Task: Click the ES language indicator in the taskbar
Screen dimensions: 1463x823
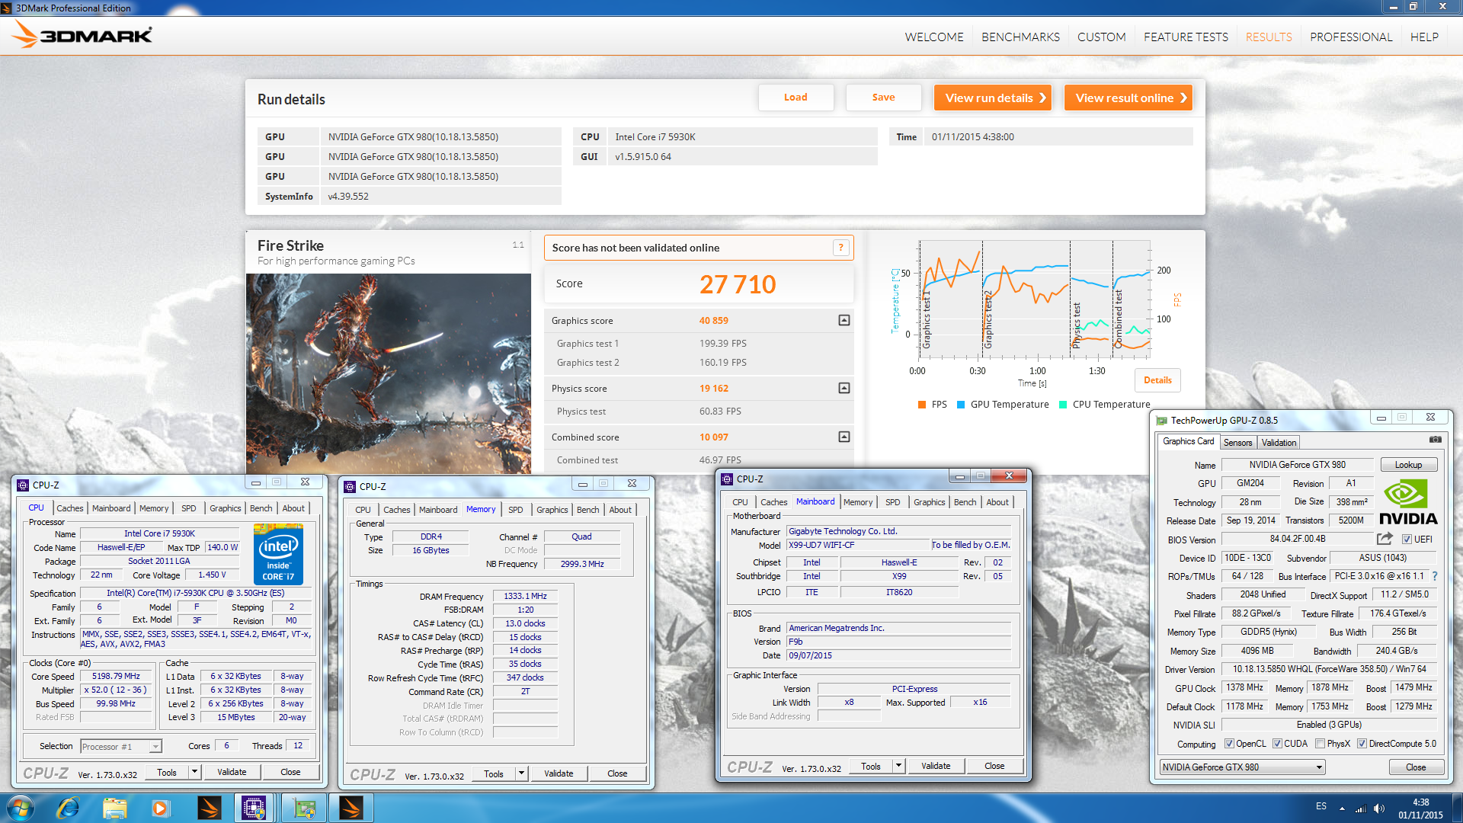Action: (1321, 806)
